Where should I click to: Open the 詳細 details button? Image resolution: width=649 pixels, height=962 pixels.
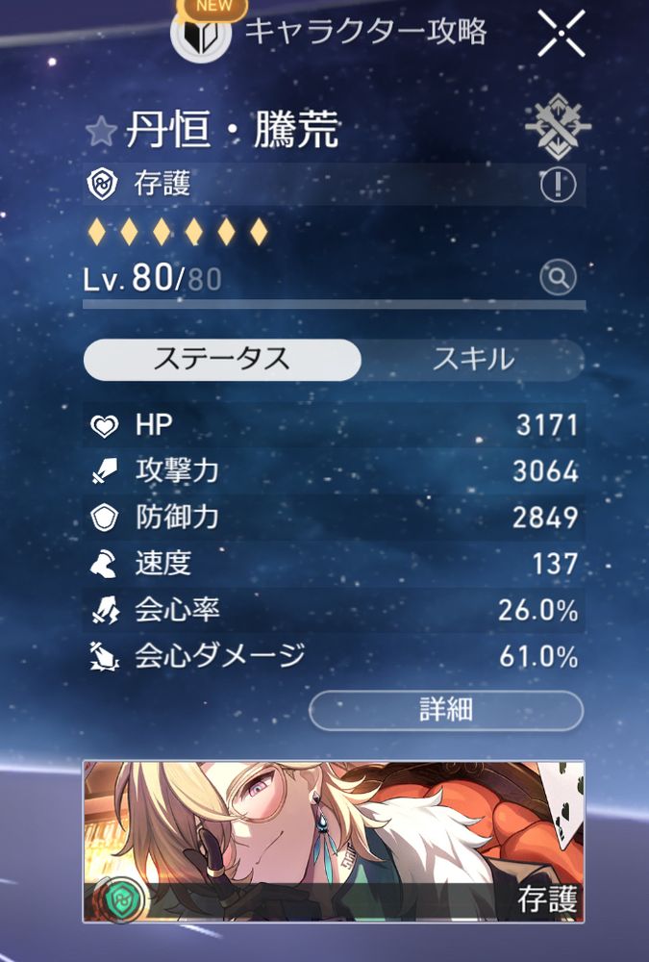[446, 710]
